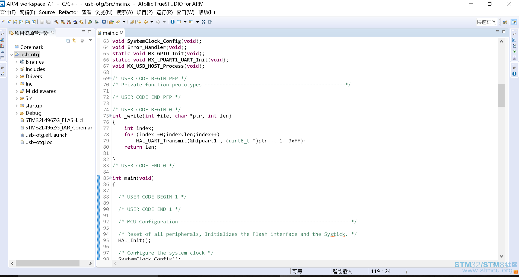The height and width of the screenshot is (277, 519).
Task: Open project explorer view menu triangle
Action: [x=90, y=40]
